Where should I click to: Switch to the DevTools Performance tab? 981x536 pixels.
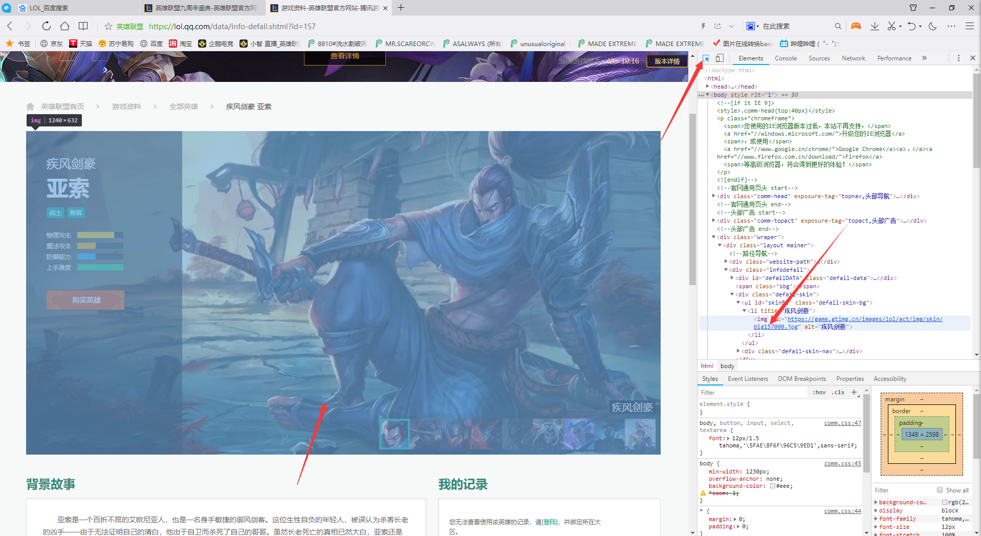coord(894,58)
